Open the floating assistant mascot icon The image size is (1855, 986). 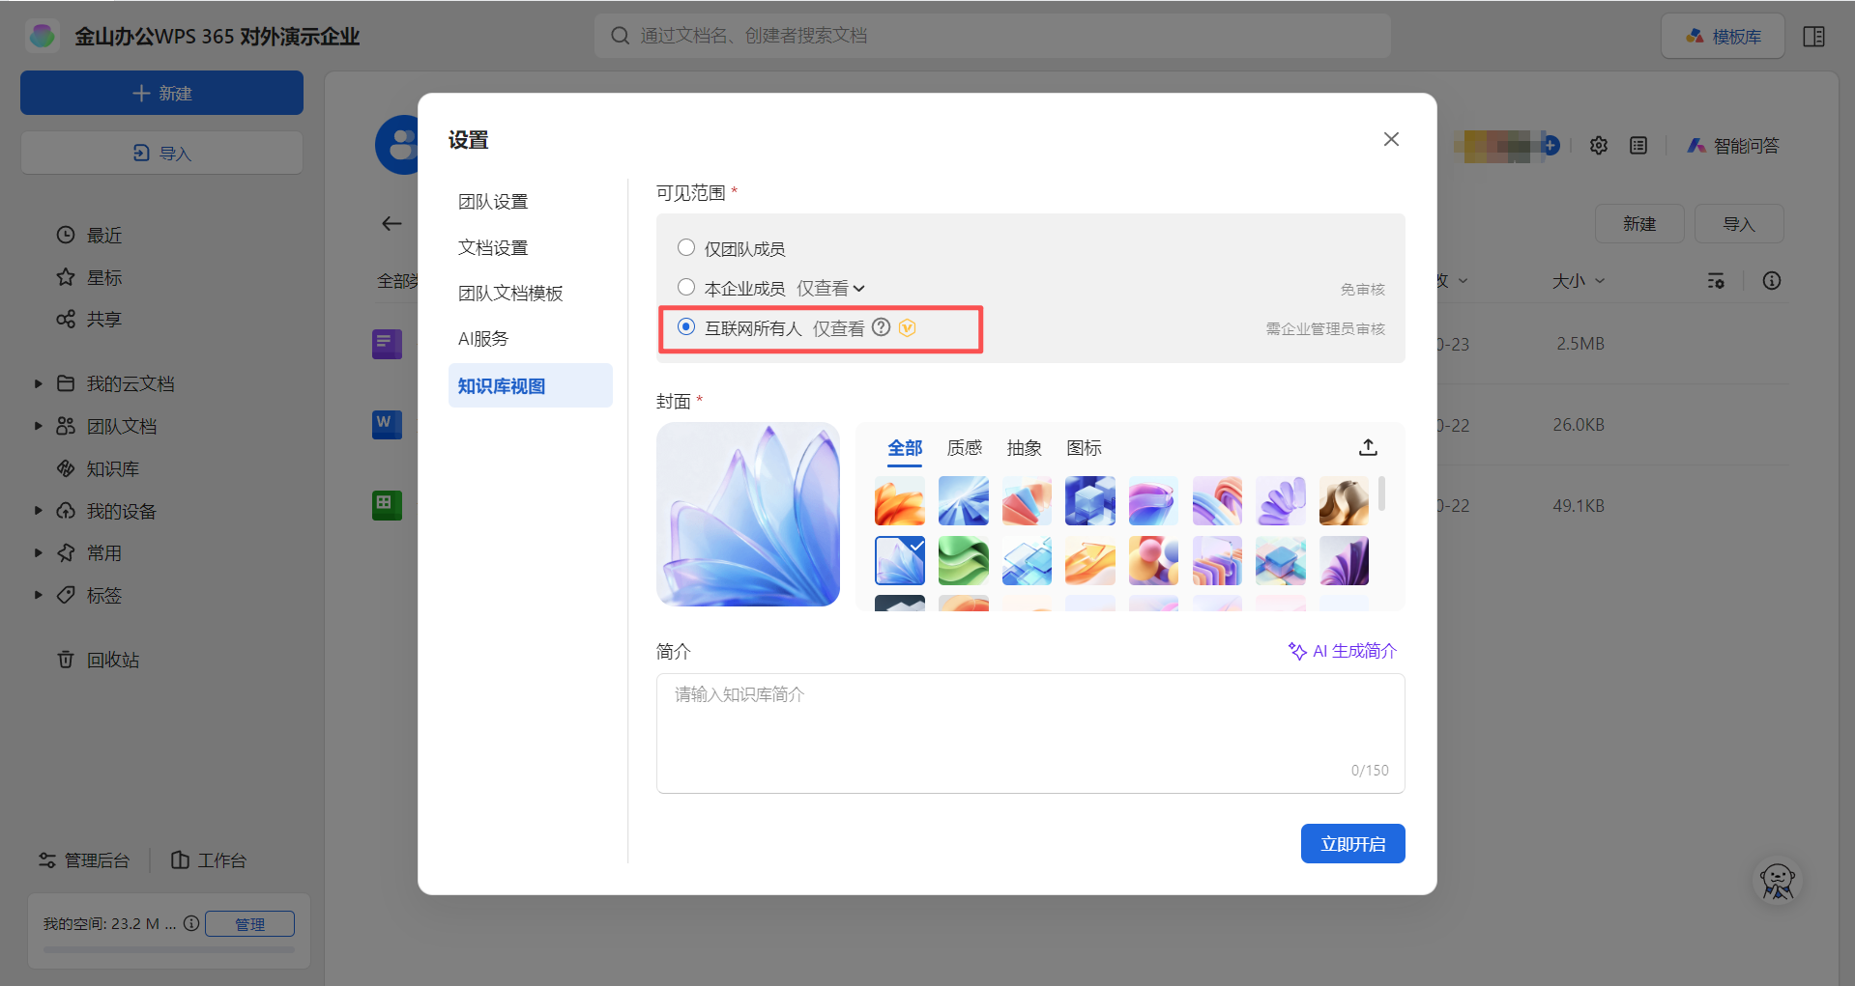pyautogui.click(x=1778, y=881)
